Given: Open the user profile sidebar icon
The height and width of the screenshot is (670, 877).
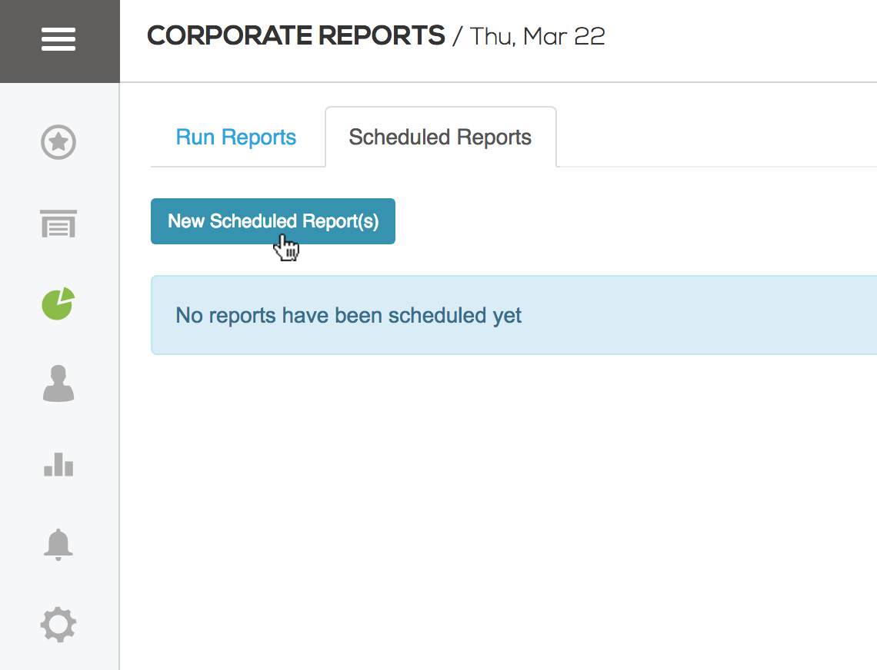Looking at the screenshot, I should pyautogui.click(x=58, y=383).
